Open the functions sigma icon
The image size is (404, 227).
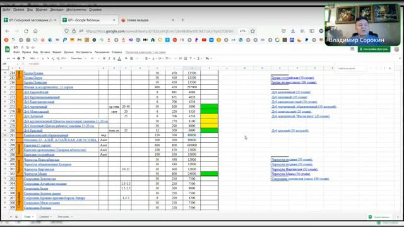coord(199,59)
